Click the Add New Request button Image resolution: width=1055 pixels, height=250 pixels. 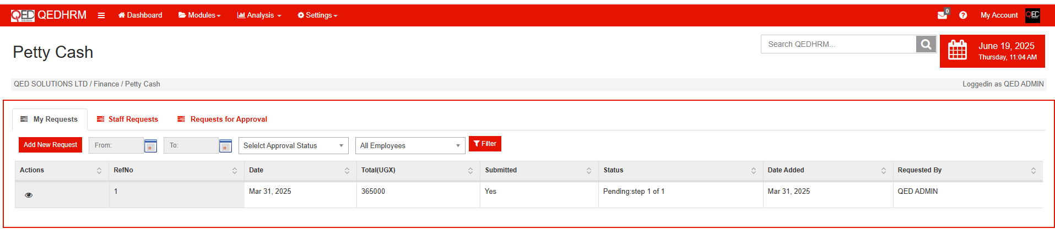(50, 145)
